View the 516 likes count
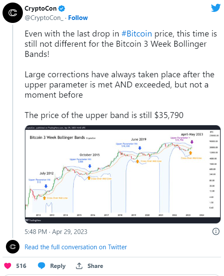 tap(21, 266)
